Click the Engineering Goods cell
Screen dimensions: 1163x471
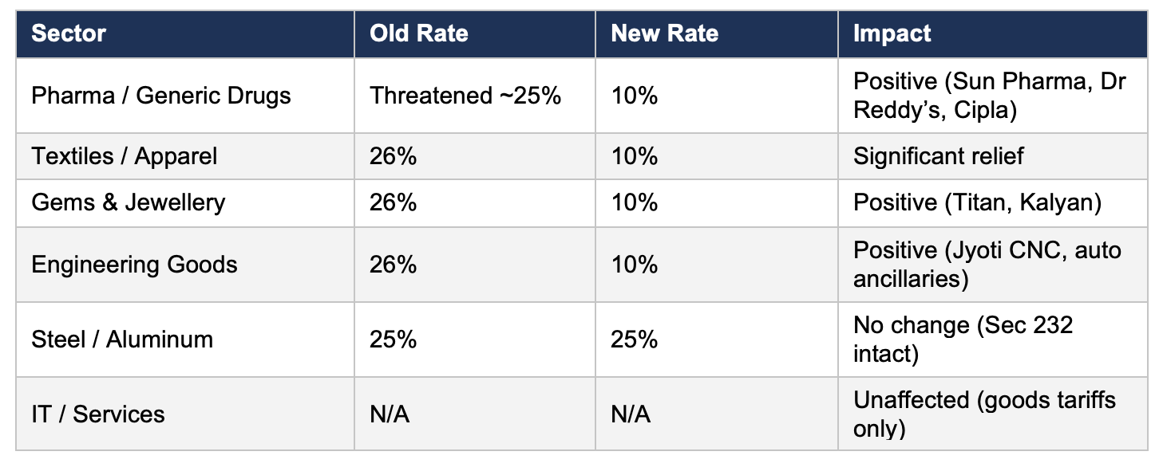134,265
